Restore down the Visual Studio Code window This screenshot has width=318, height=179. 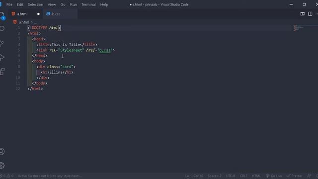coord(304,4)
